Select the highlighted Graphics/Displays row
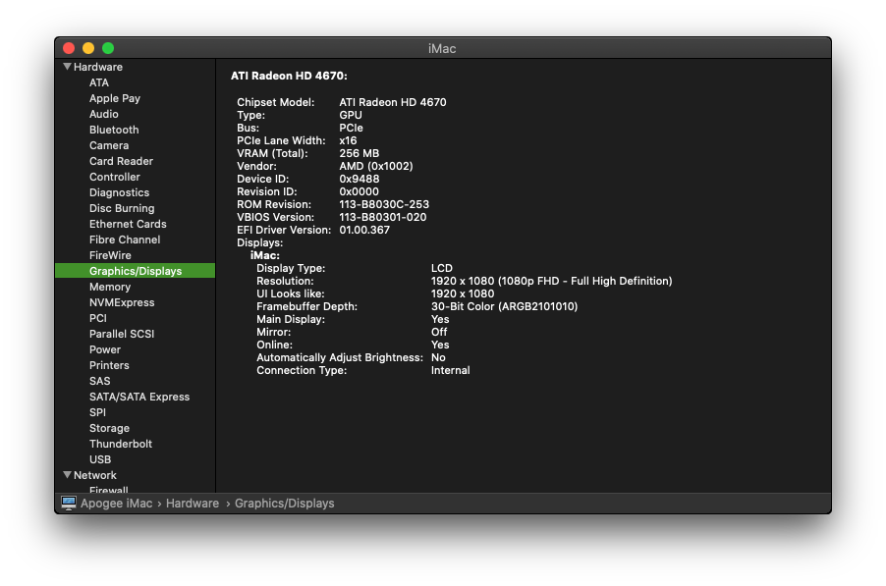This screenshot has width=886, height=586. [135, 271]
